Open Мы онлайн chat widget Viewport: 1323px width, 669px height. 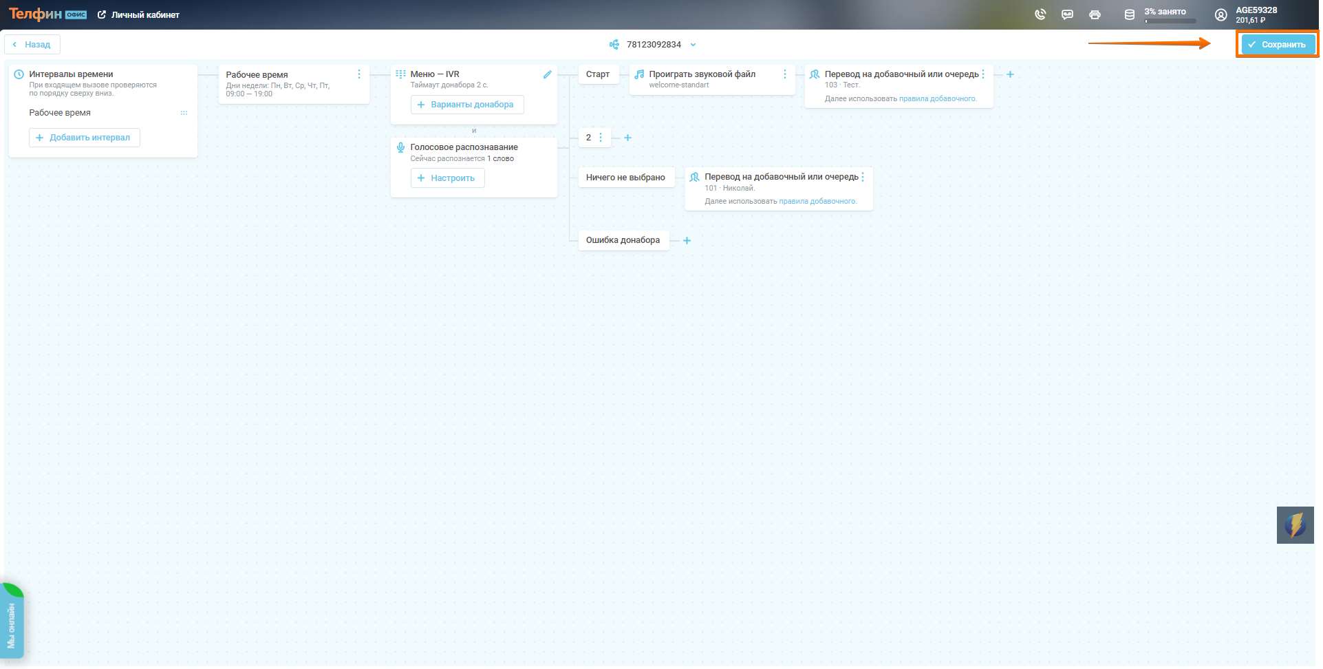pos(12,621)
